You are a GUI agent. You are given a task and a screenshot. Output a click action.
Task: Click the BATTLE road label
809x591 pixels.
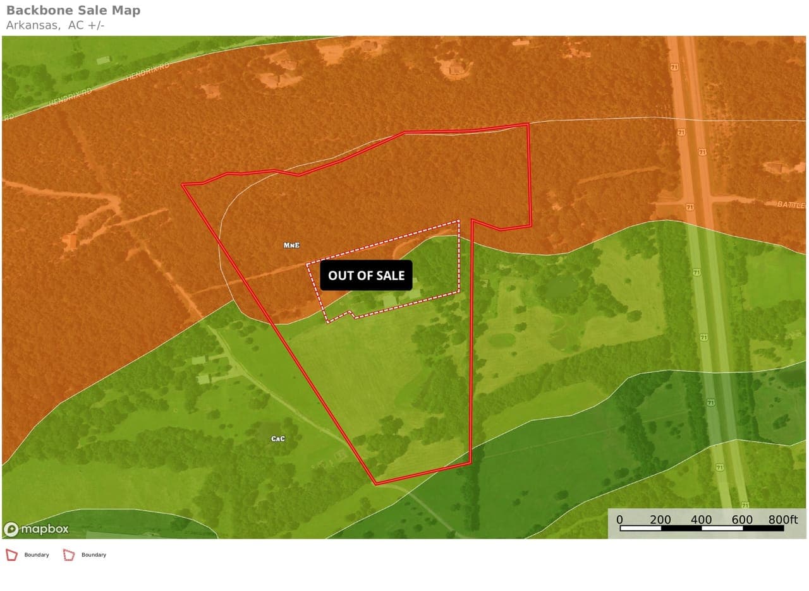click(x=790, y=205)
